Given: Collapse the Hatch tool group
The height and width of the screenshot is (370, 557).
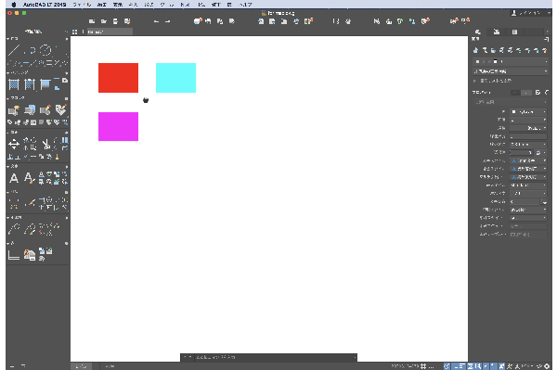Looking at the screenshot, I should click(x=7, y=72).
